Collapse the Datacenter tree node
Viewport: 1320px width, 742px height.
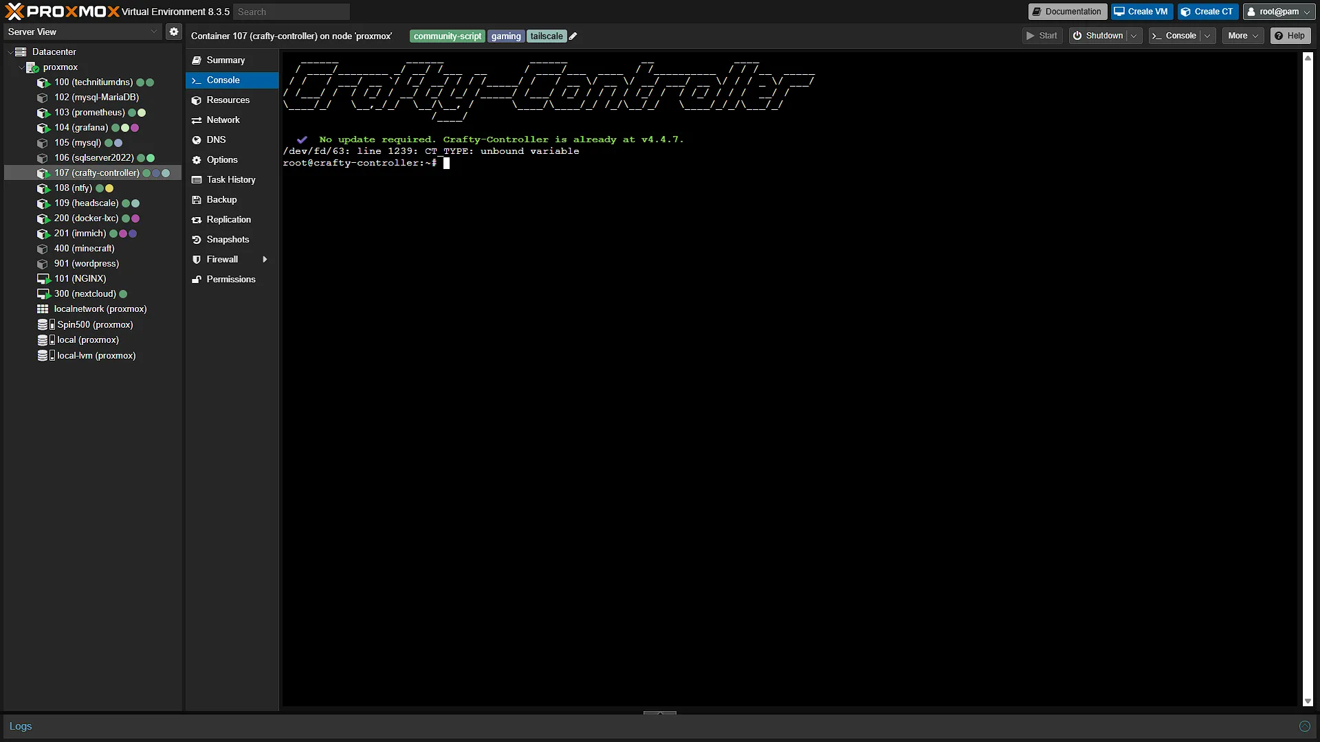pos(10,52)
